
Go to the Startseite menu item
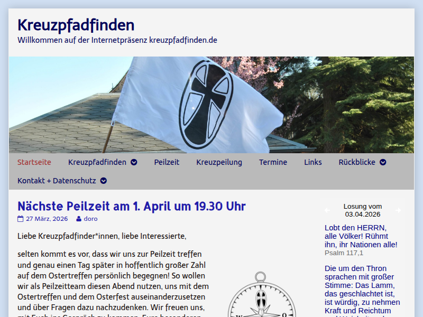click(34, 162)
